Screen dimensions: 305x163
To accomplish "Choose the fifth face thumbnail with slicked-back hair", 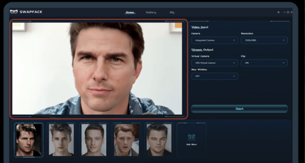I will [159, 140].
